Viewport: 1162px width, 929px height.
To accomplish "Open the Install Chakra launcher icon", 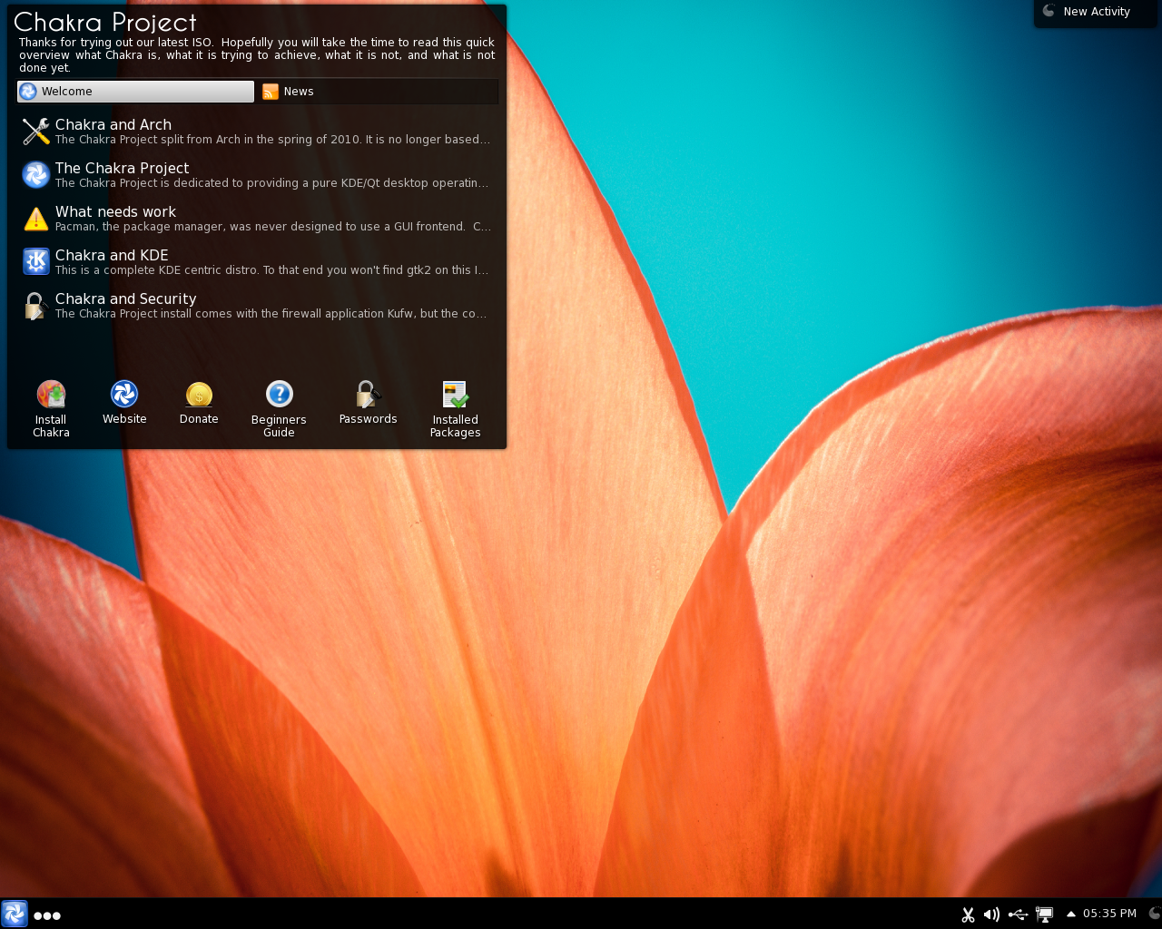I will coord(51,394).
